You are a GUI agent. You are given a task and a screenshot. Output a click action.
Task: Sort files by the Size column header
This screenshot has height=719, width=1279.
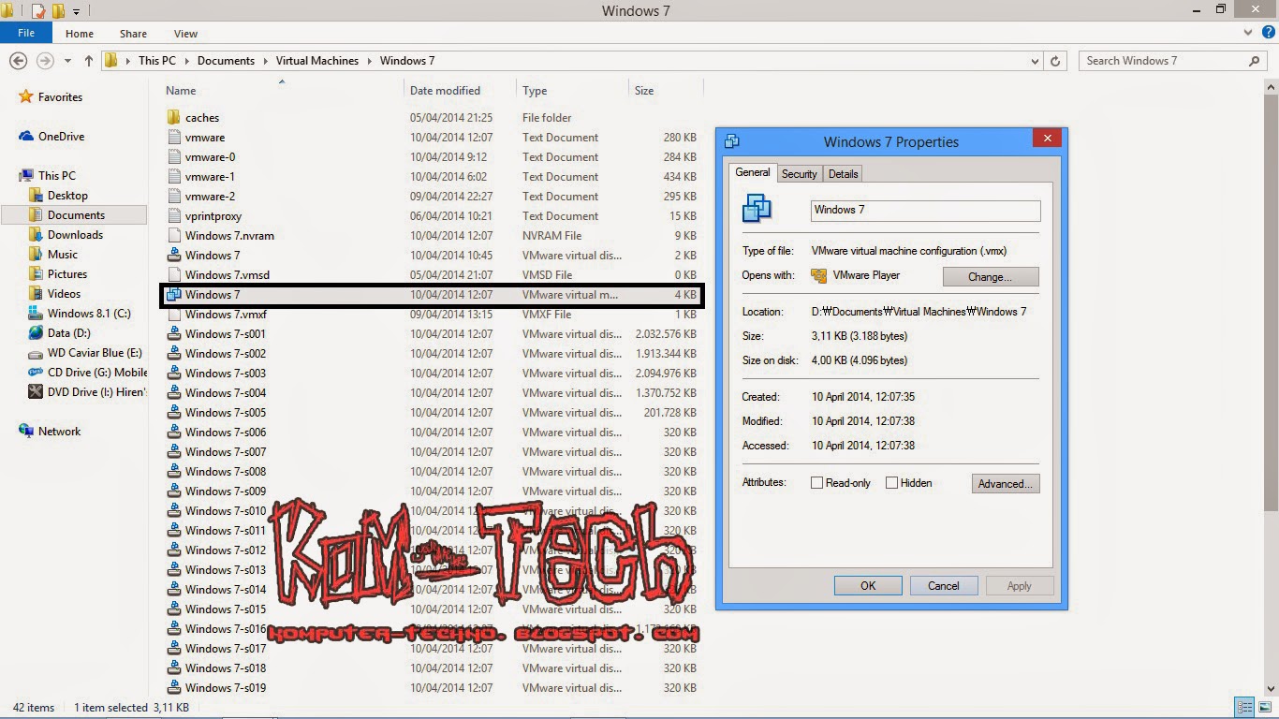pyautogui.click(x=665, y=90)
